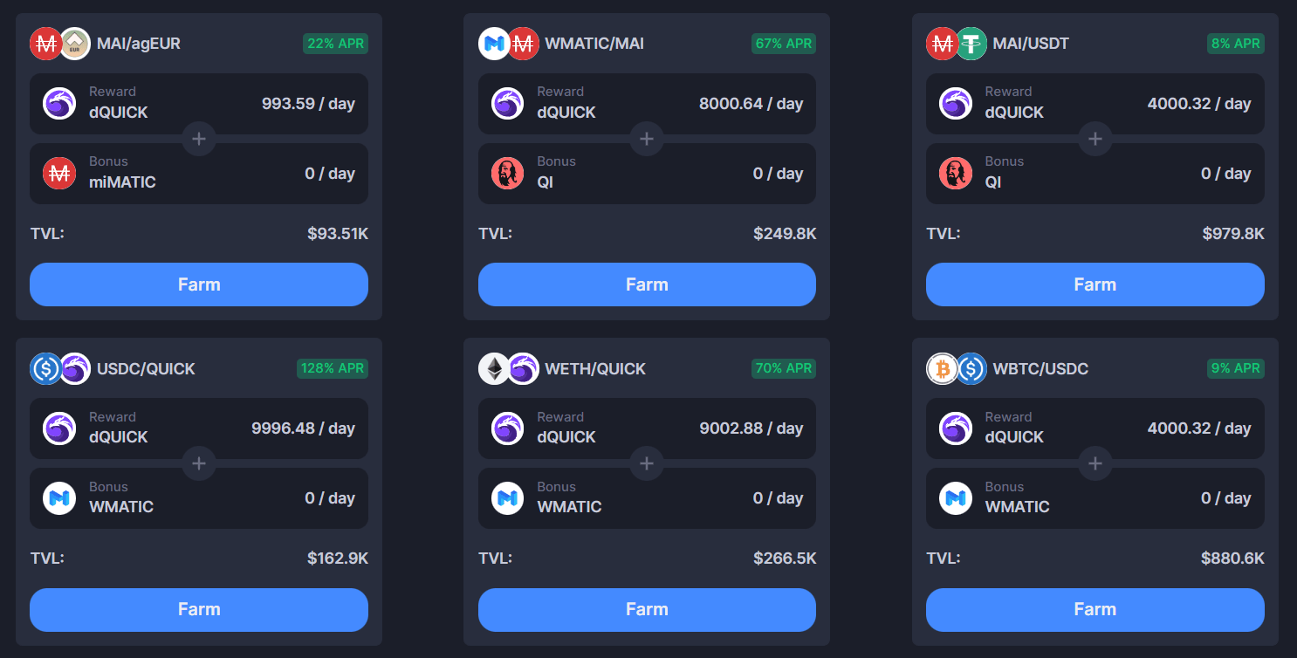The height and width of the screenshot is (658, 1297).
Task: Click the WMATIC bonus icon in USDC/QUICK
Action: tap(60, 498)
